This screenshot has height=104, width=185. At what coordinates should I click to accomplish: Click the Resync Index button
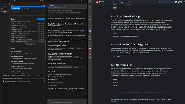[16, 9]
